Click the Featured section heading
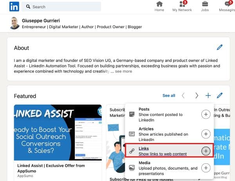This screenshot has width=235, height=181. coord(25,96)
